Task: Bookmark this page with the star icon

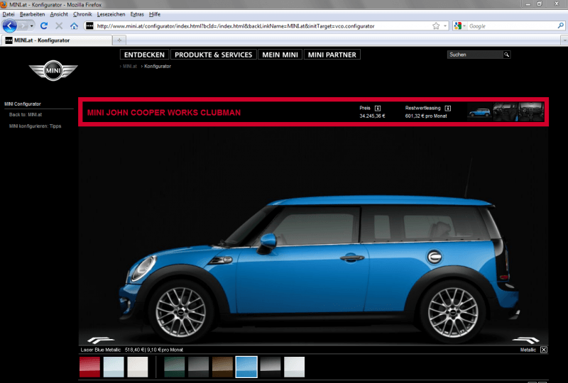Action: (436, 26)
